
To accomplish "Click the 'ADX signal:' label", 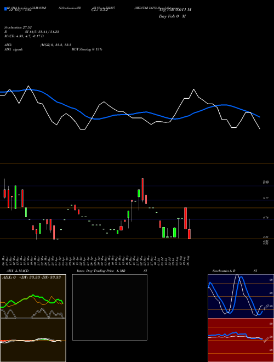I will (x=14, y=49).
